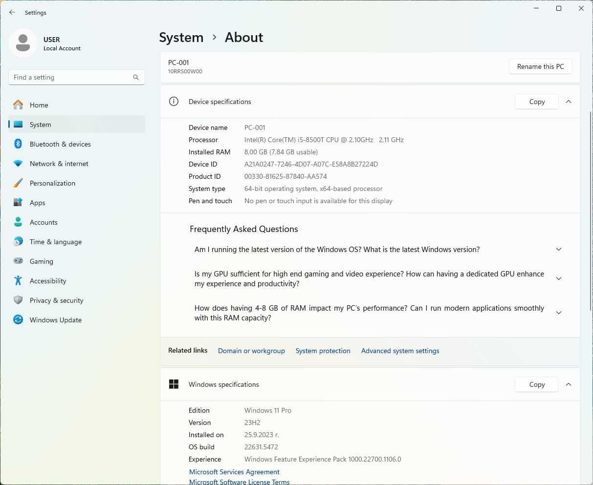Open Domain or workgroup link
Image resolution: width=593 pixels, height=485 pixels.
point(251,351)
